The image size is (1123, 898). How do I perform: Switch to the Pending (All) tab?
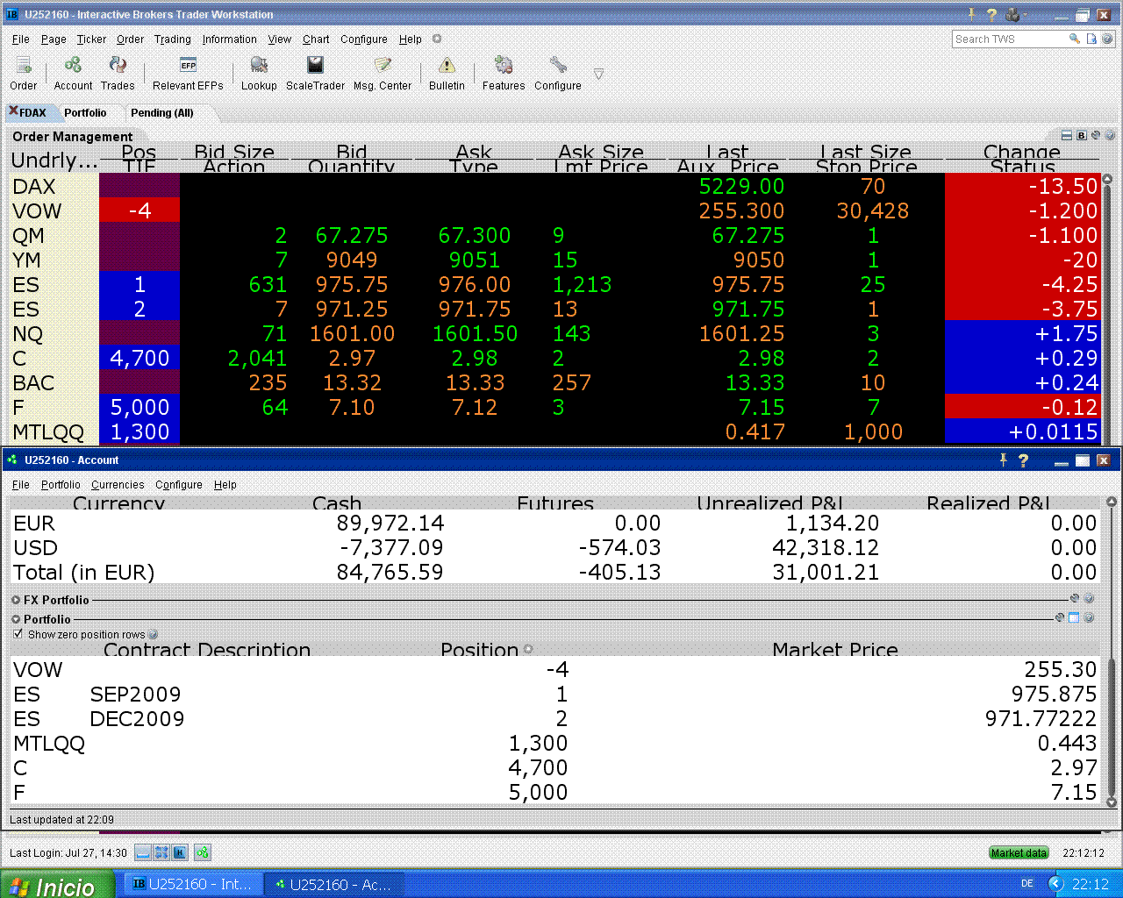tap(161, 113)
